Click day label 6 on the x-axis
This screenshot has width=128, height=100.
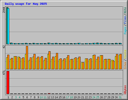pyautogui.click(x=27, y=97)
